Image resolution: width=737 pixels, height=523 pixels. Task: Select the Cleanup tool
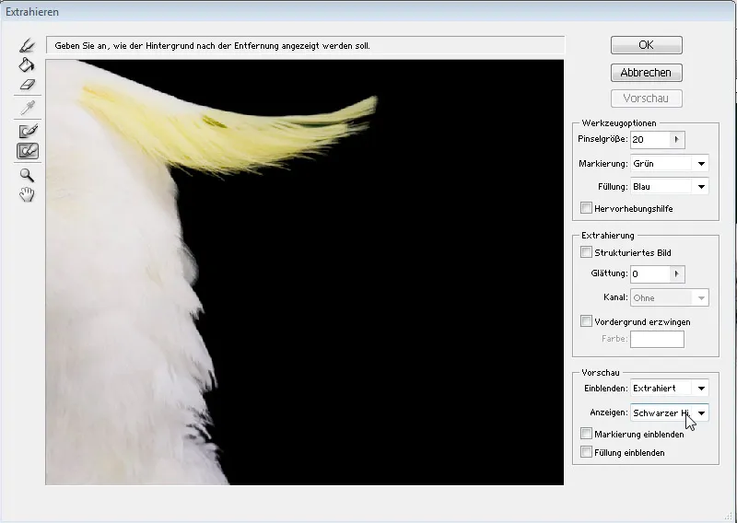click(x=27, y=131)
